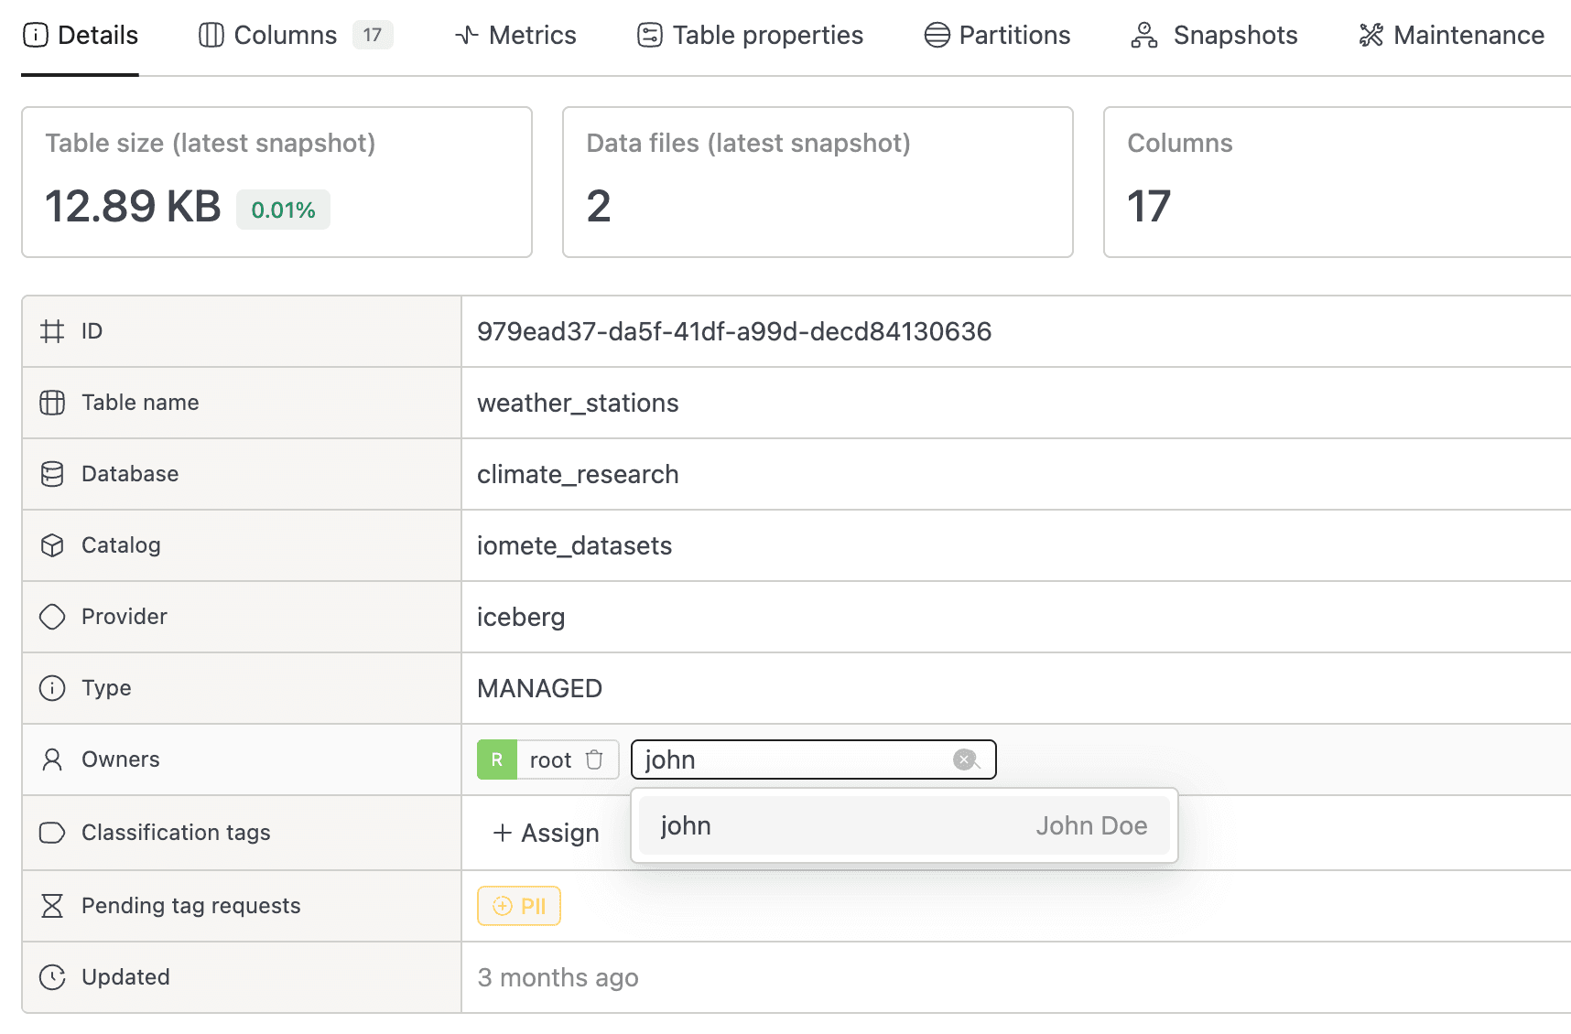
Task: Click the ID hash icon
Action: (52, 331)
